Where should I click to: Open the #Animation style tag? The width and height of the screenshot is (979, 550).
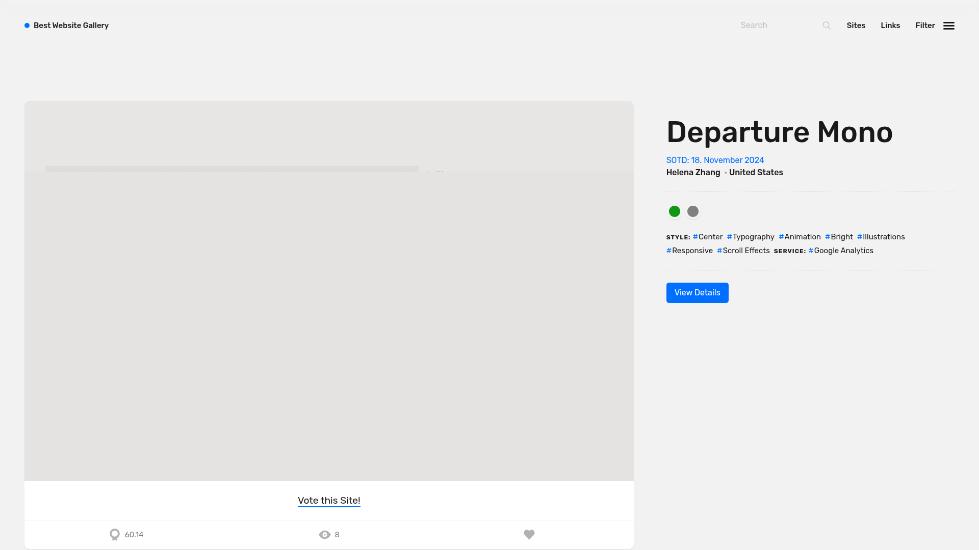(800, 237)
